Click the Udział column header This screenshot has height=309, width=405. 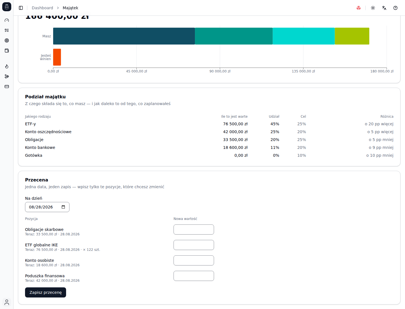(x=274, y=116)
